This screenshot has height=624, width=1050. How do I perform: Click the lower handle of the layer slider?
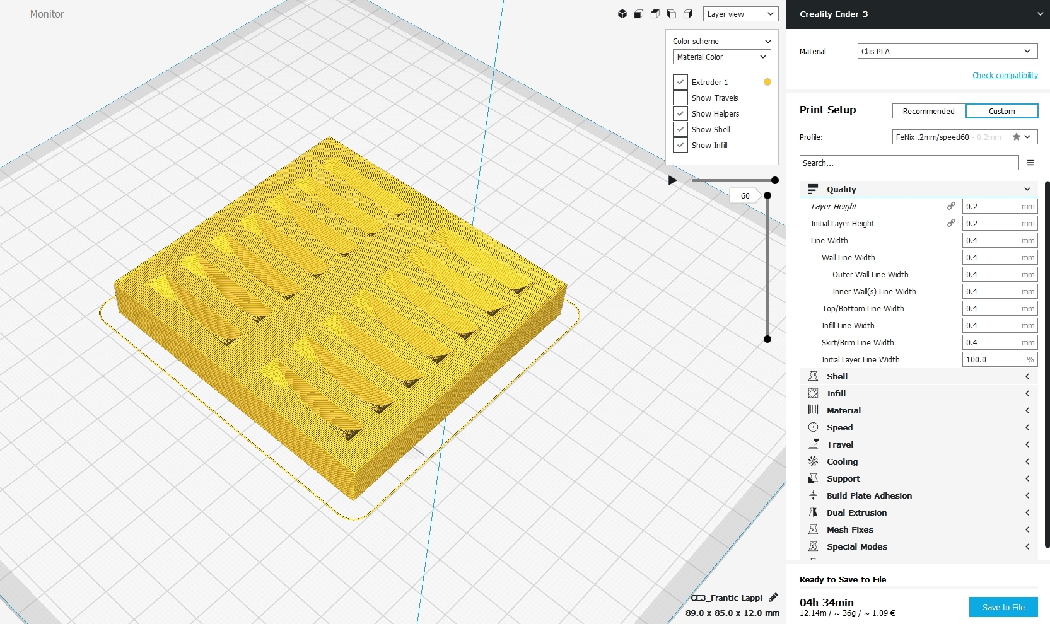[767, 339]
